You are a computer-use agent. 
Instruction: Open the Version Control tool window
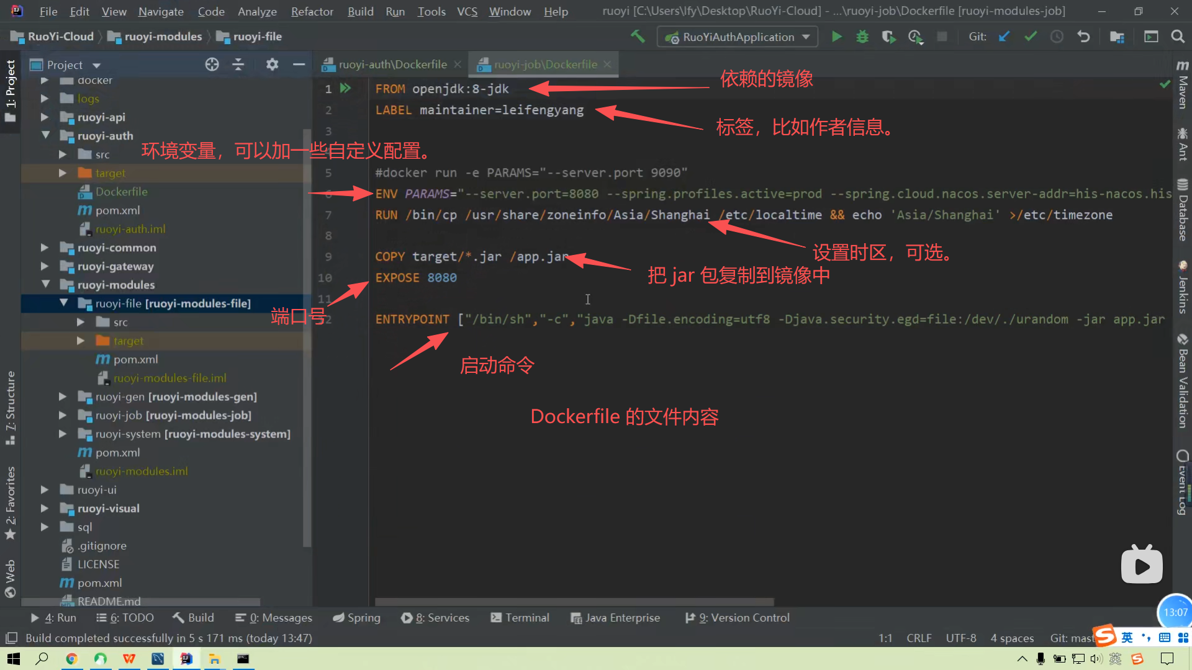coord(738,617)
